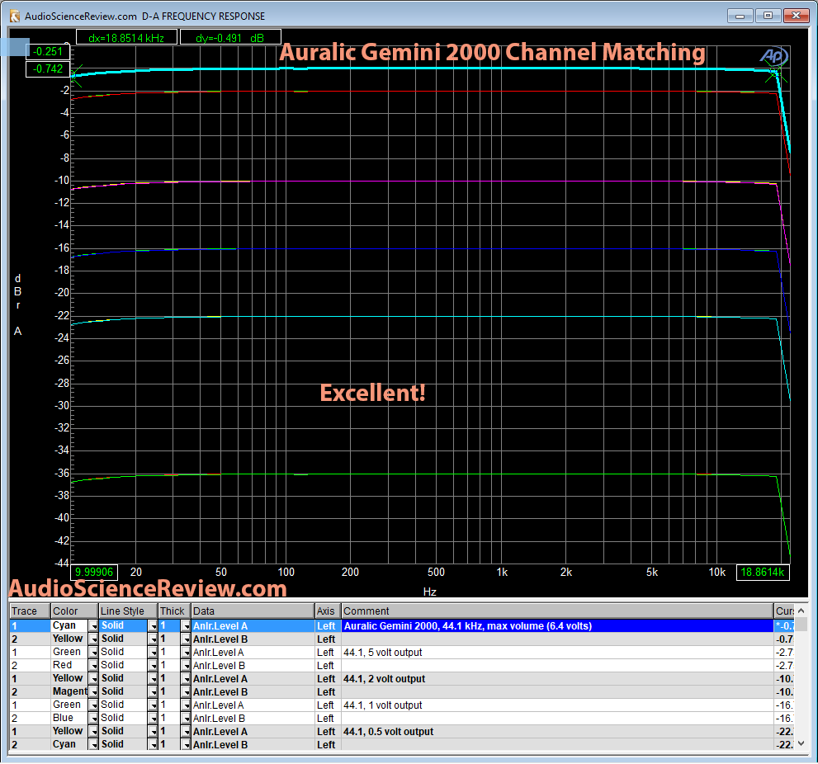Viewport: 818px width, 764px height.
Task: Open the color dropdown for the max volume row
Action: 93,625
